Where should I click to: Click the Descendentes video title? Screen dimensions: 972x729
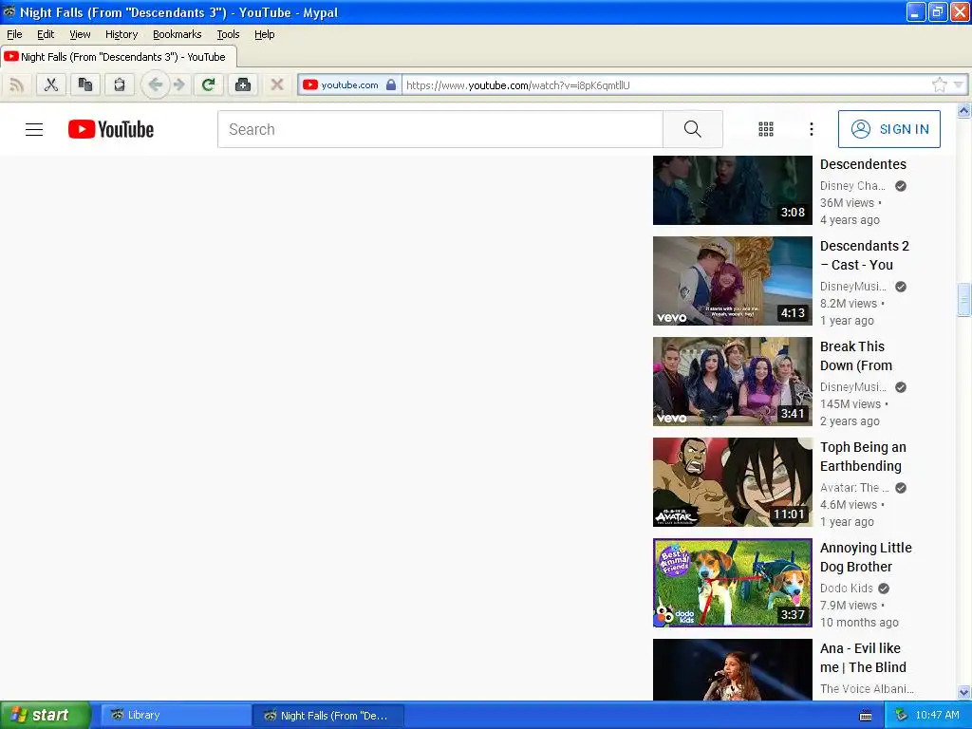click(x=863, y=164)
